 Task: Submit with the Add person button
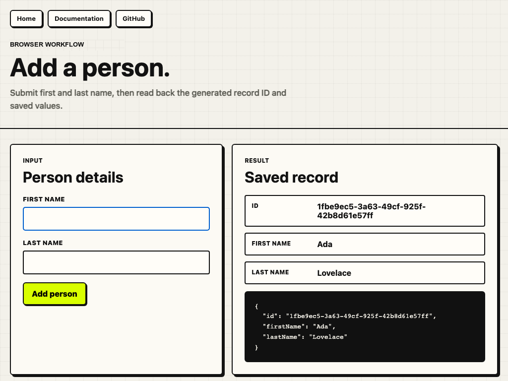pos(55,294)
